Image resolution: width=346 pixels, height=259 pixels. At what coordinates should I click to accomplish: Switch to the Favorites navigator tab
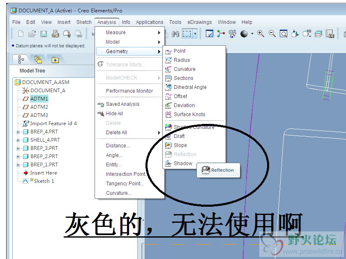pos(55,60)
